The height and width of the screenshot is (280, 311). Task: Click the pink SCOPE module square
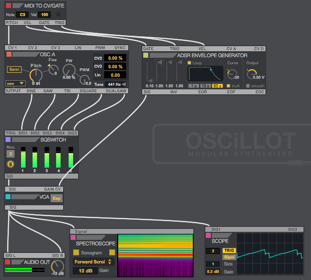[x=208, y=235]
